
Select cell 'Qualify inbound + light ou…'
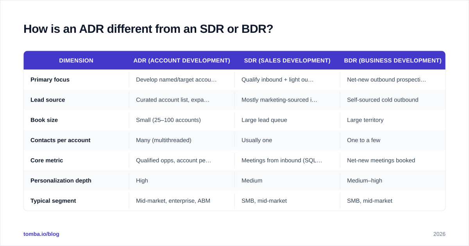(287, 80)
